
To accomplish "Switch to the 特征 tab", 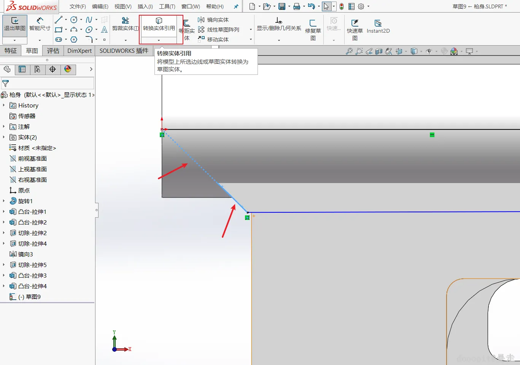I will (11, 51).
